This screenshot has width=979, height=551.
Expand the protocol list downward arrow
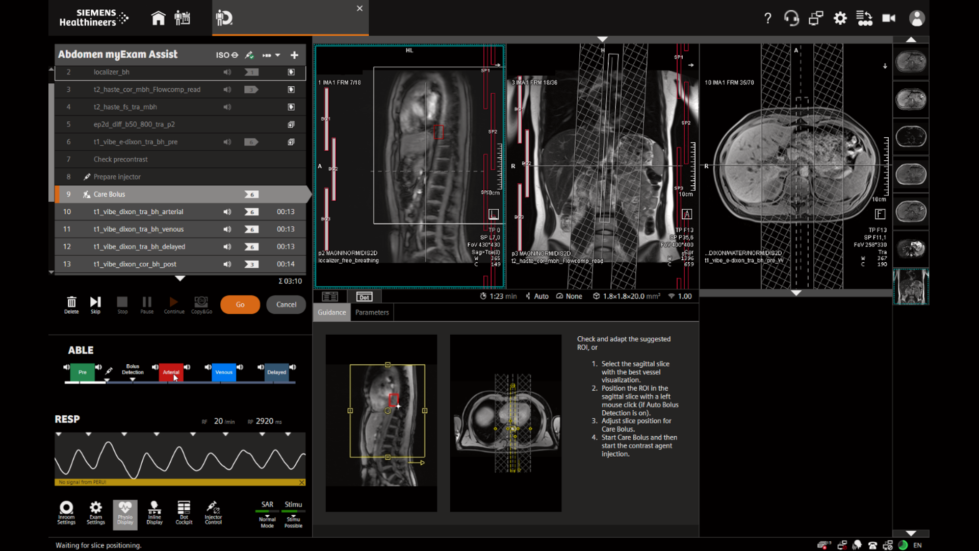pos(180,279)
